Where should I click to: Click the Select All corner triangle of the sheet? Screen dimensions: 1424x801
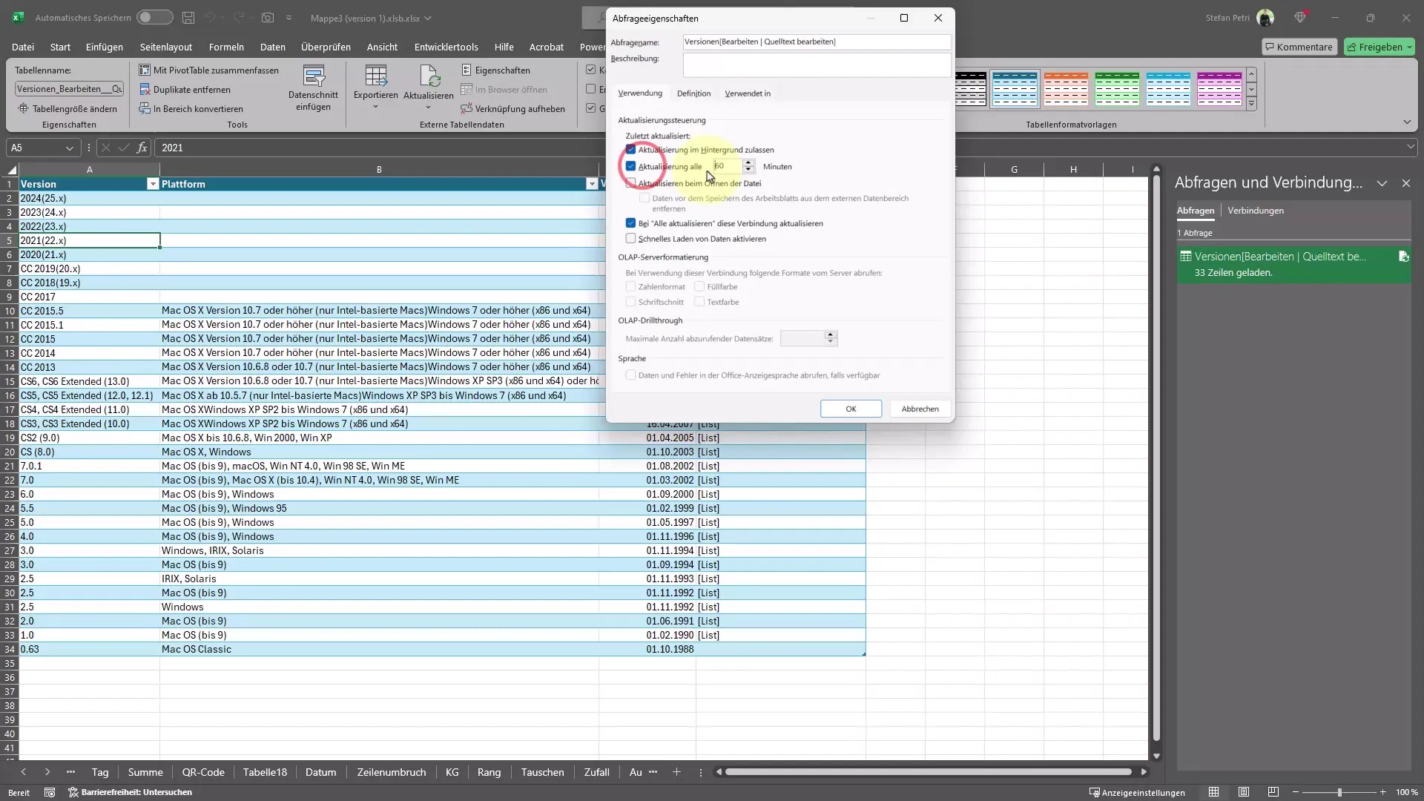[12, 170]
